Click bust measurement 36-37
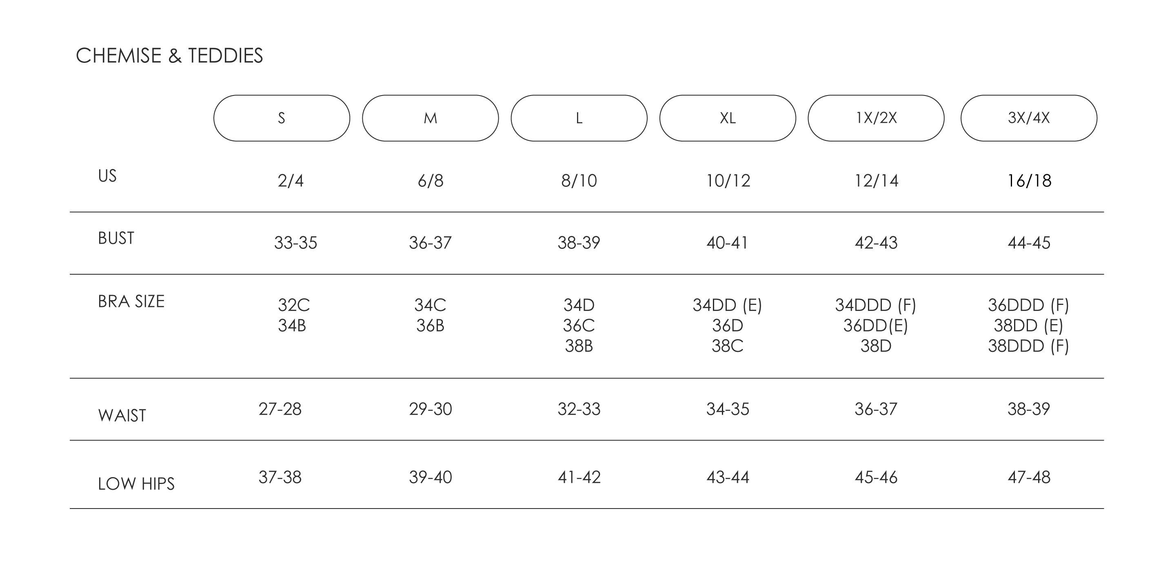The width and height of the screenshot is (1172, 562). [x=430, y=242]
